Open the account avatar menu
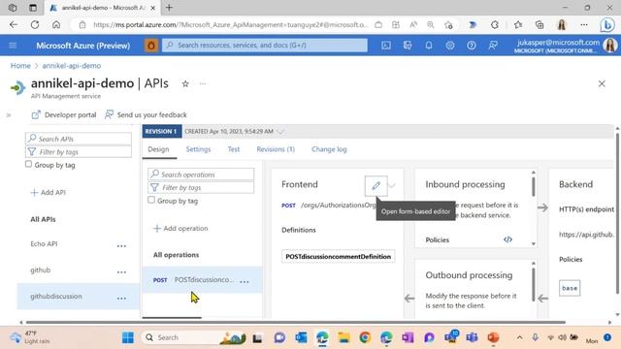 coord(610,46)
